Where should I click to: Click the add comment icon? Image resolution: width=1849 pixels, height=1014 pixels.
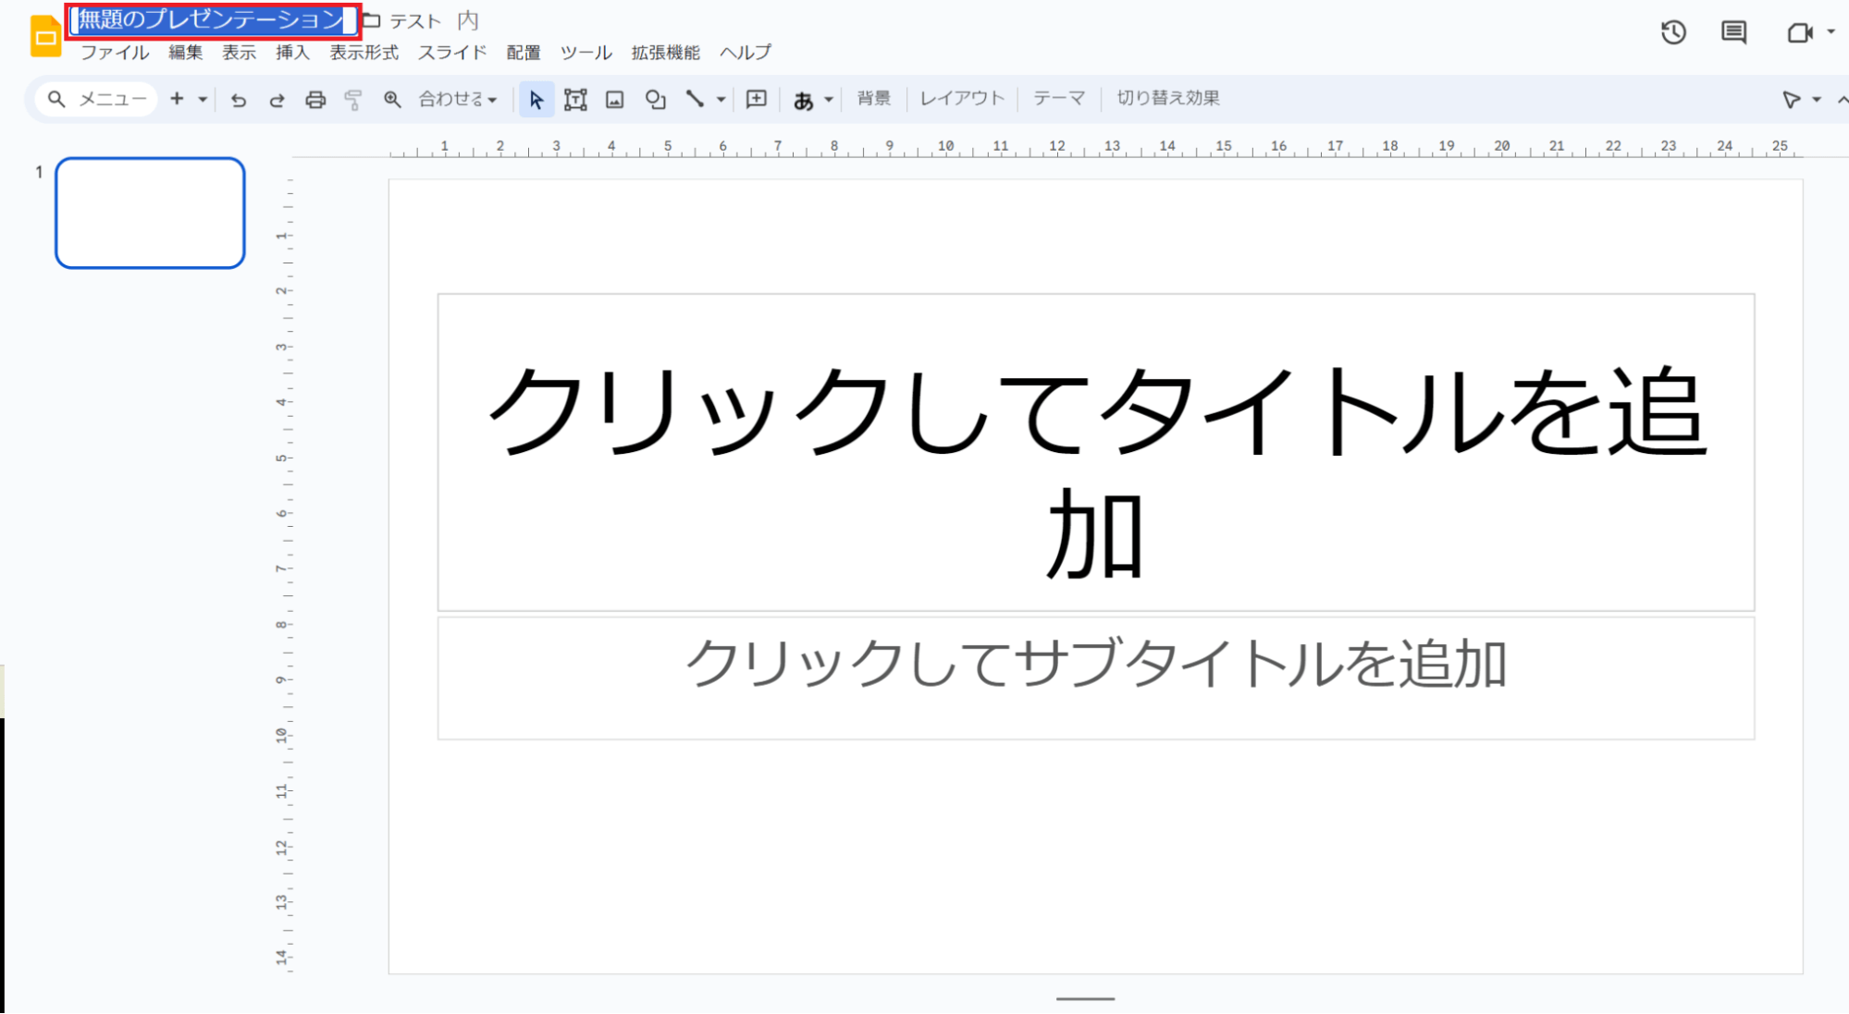point(756,99)
